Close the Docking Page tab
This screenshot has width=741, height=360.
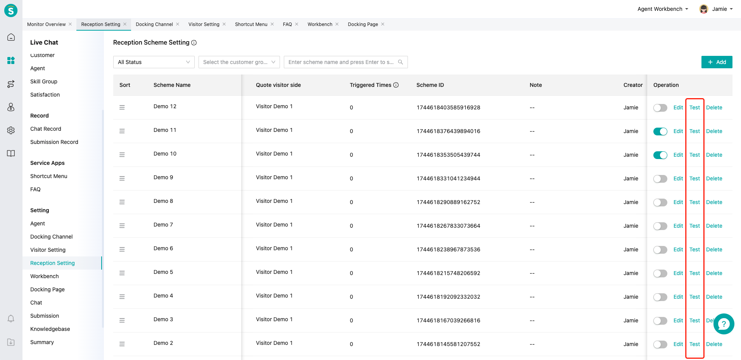(383, 24)
